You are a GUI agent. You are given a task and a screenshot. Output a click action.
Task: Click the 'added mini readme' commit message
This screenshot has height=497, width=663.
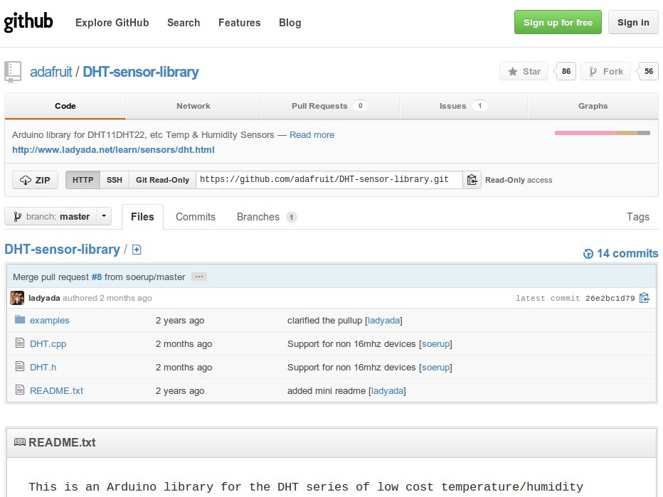[327, 391]
